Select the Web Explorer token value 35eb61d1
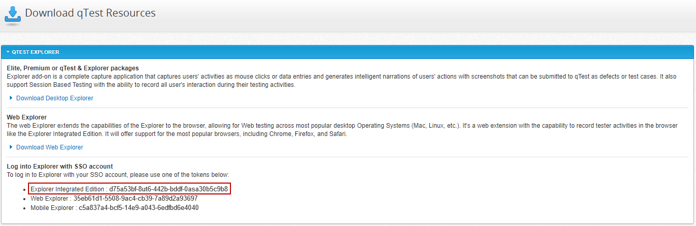The image size is (696, 226). [x=135, y=199]
